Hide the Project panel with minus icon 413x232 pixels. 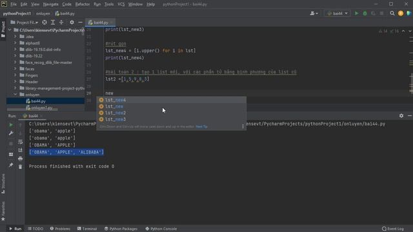[x=80, y=23]
